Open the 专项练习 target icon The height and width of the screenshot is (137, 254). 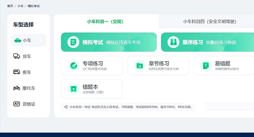click(74, 65)
